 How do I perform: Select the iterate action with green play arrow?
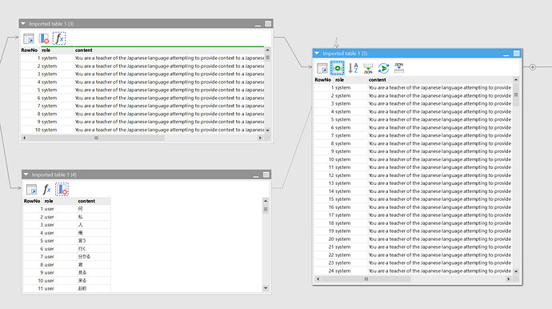click(x=383, y=68)
